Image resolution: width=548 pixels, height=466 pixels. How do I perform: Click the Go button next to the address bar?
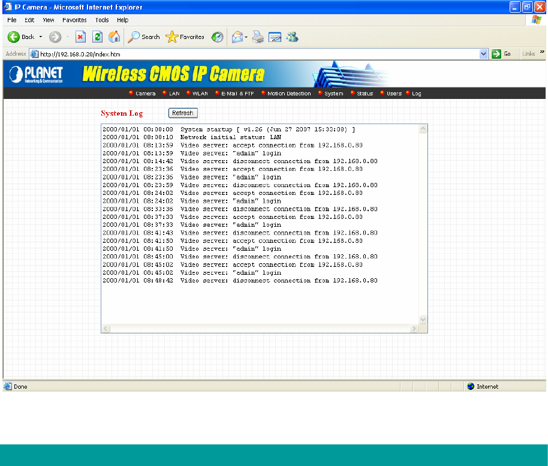tap(502, 54)
